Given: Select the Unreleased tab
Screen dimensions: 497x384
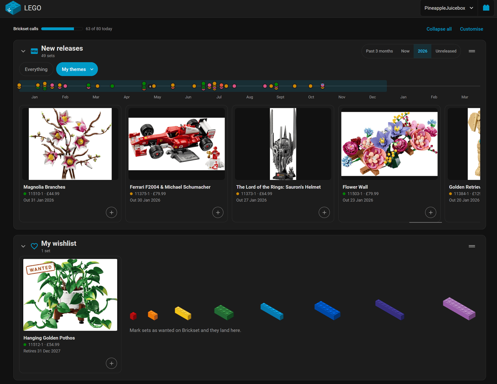Looking at the screenshot, I should pyautogui.click(x=446, y=51).
